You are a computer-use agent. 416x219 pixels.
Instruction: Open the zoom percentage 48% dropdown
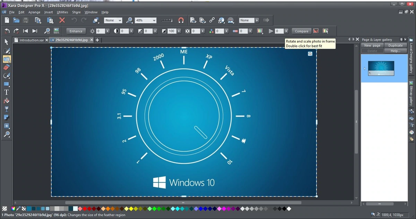tap(154, 20)
